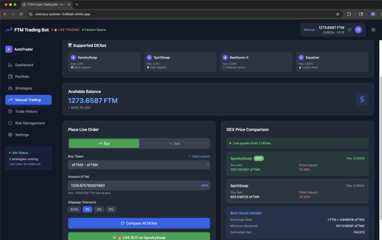Click the Strategies robot icon

(10, 88)
